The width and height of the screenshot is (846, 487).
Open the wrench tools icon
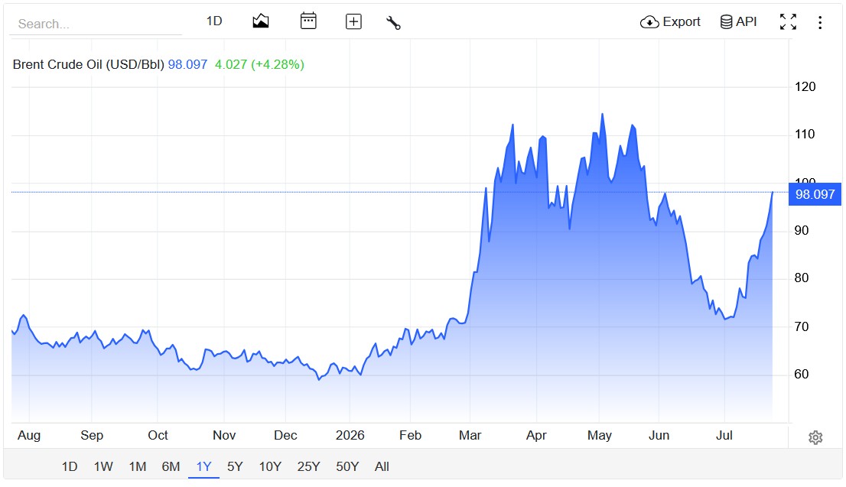pyautogui.click(x=393, y=23)
